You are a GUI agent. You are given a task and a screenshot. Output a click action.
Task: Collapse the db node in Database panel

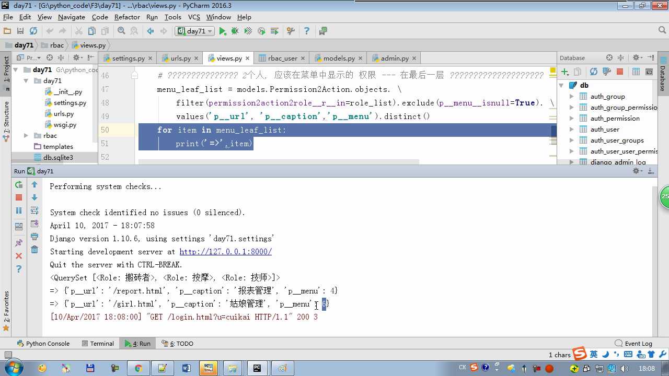point(561,85)
